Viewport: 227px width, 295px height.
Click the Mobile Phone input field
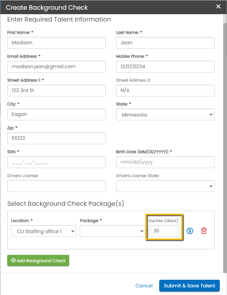coord(165,67)
